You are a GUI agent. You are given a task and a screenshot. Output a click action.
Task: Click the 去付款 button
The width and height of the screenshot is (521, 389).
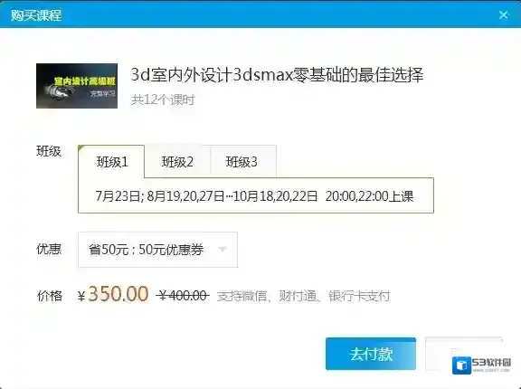pos(371,354)
